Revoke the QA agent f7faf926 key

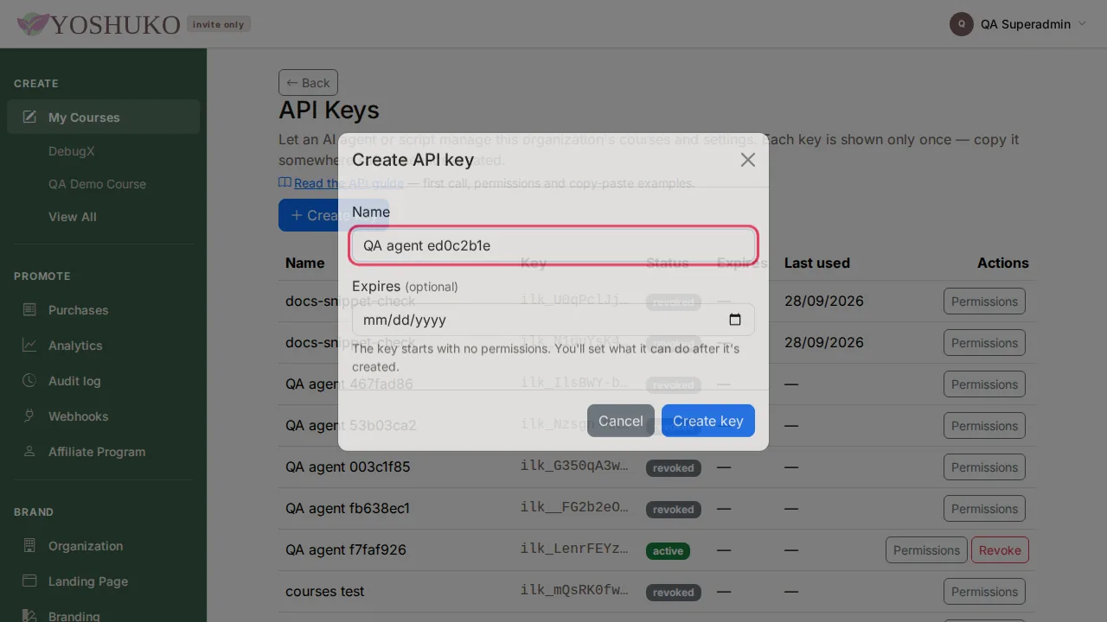pos(1000,550)
